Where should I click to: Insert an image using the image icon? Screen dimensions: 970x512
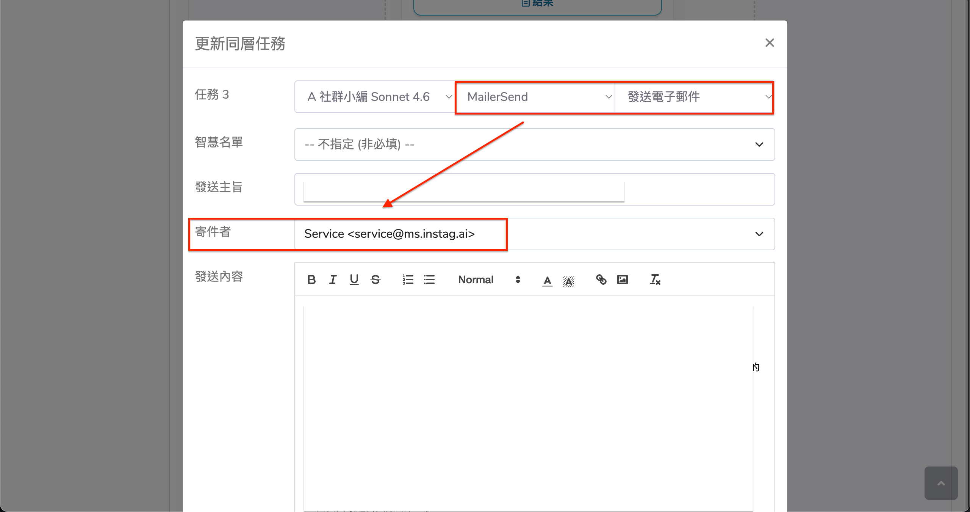click(622, 280)
